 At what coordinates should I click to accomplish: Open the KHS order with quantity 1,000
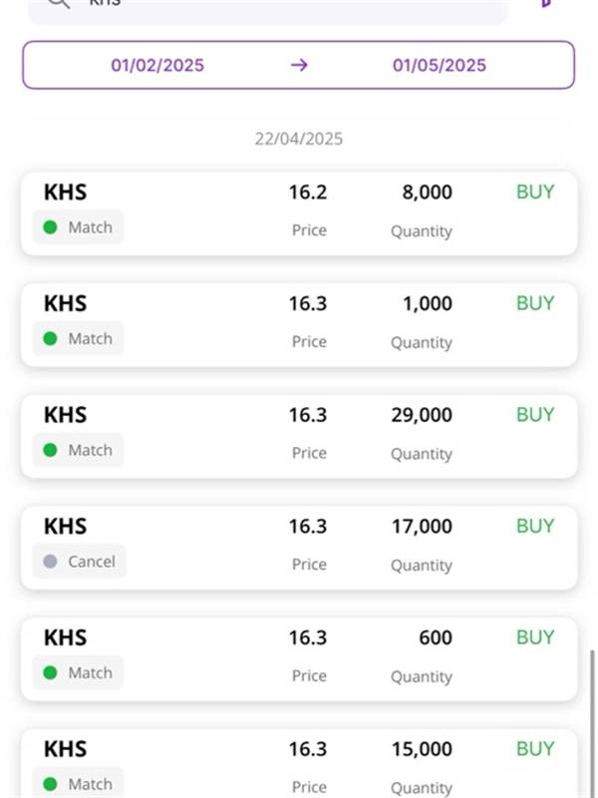(299, 325)
